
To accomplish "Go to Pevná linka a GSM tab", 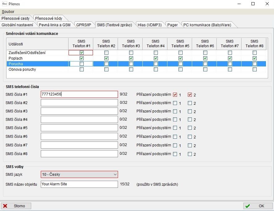I will pyautogui.click(x=55, y=25).
